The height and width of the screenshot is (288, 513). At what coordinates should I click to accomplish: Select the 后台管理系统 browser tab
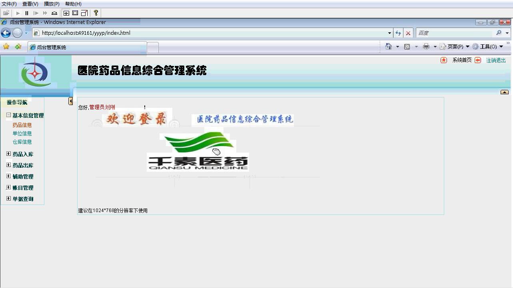coord(87,47)
